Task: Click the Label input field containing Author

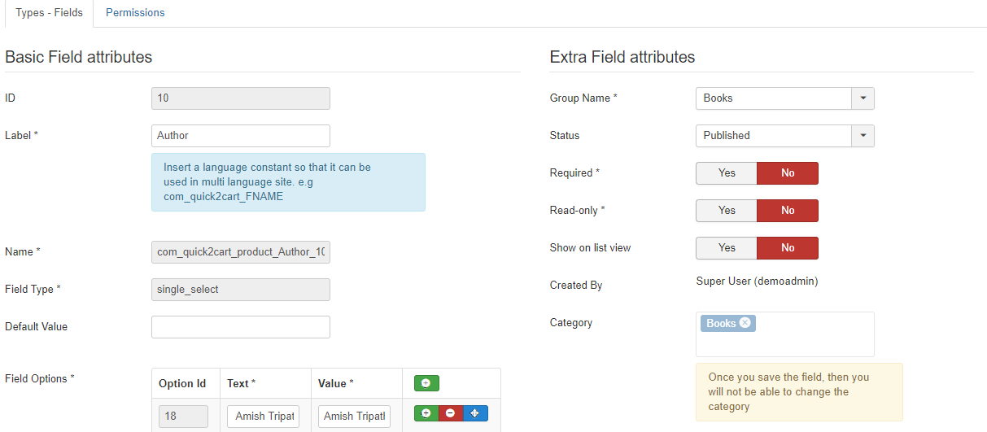Action: (x=241, y=136)
